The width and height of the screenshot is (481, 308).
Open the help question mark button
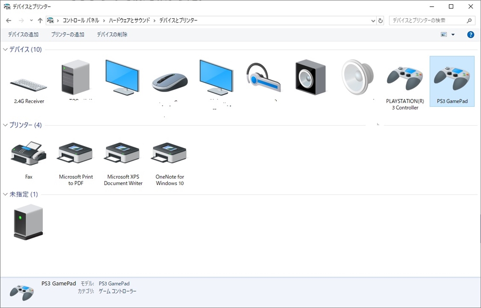[470, 35]
